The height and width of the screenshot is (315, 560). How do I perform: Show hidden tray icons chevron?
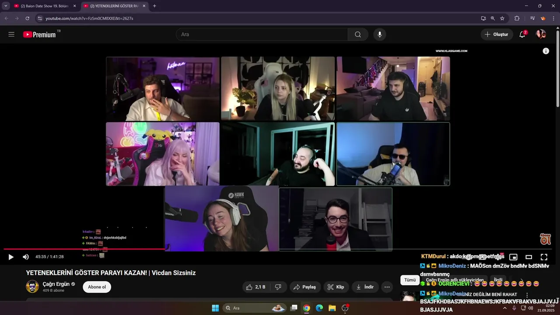click(504, 308)
